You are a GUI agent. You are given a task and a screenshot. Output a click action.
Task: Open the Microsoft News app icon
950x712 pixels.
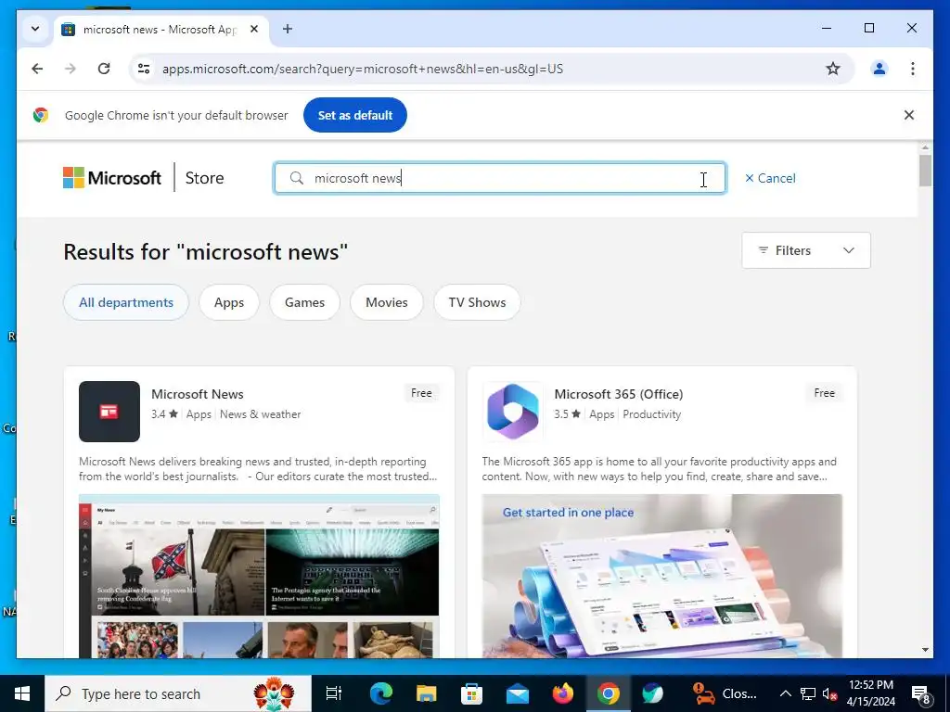(109, 412)
